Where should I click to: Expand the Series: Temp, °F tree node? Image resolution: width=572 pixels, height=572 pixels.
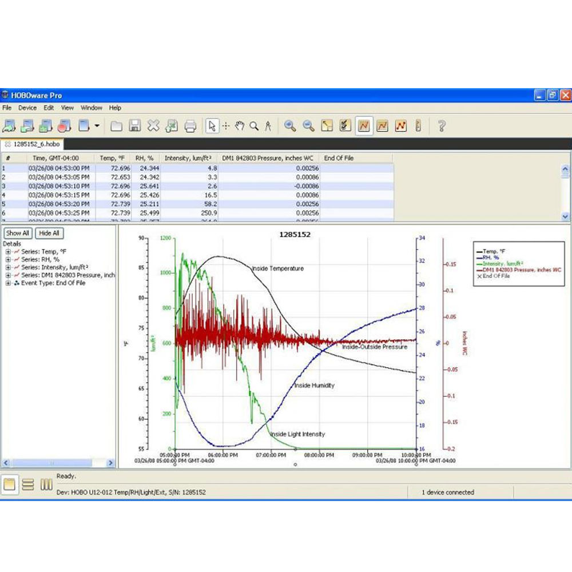tap(8, 251)
